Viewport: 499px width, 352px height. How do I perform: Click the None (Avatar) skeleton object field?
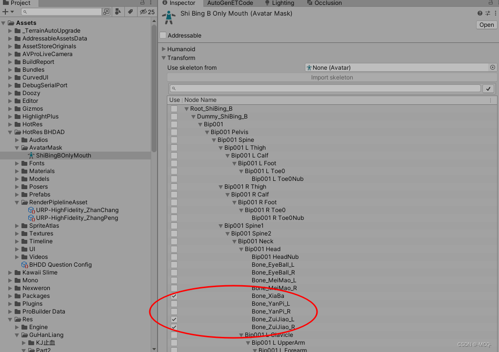tap(397, 67)
